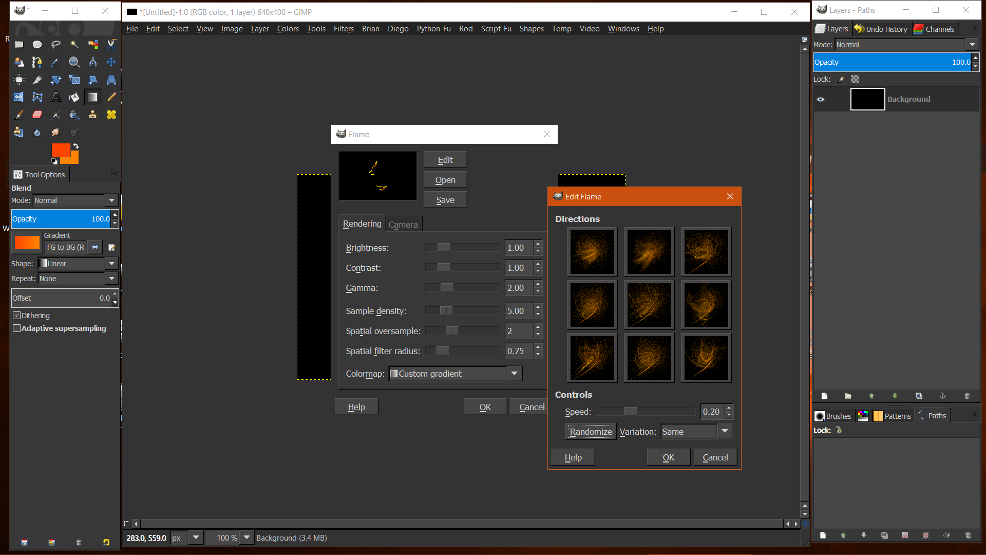Swap foreground and background colors

(x=76, y=146)
